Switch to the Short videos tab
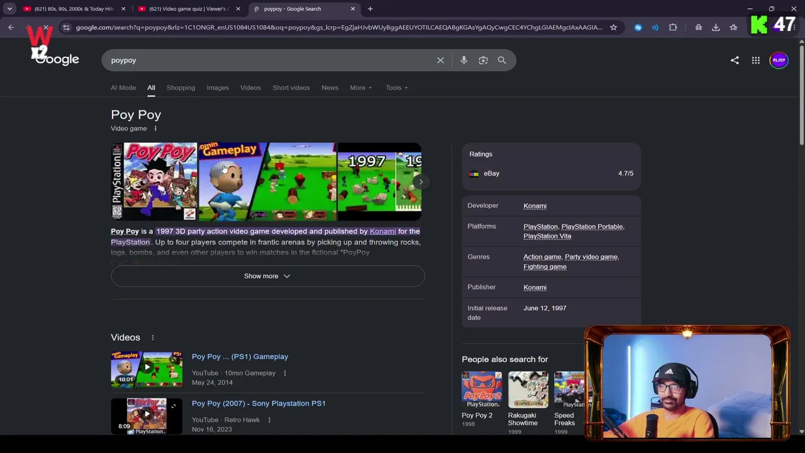This screenshot has height=453, width=805. [291, 87]
